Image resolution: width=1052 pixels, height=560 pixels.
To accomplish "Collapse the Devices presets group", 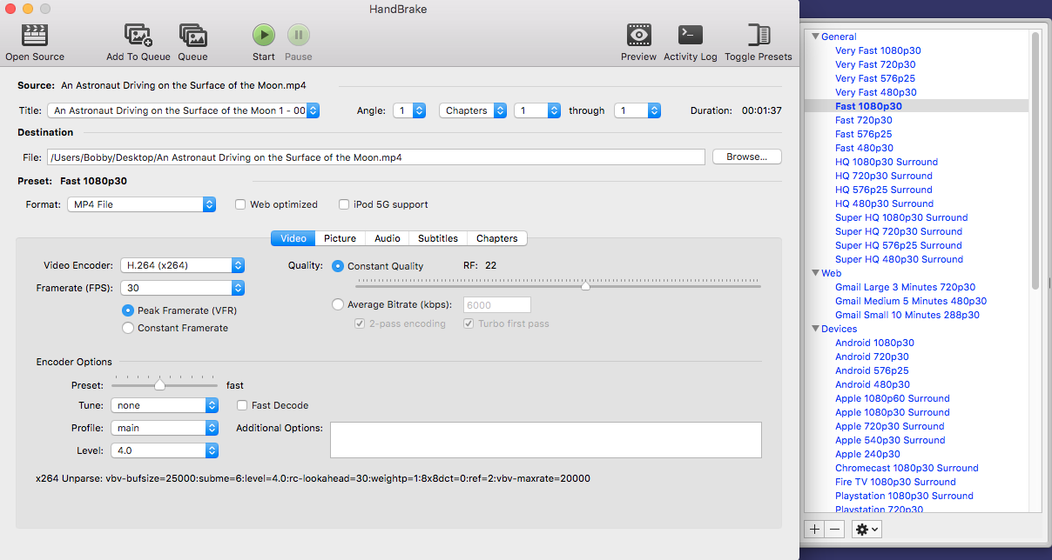I will tap(816, 329).
